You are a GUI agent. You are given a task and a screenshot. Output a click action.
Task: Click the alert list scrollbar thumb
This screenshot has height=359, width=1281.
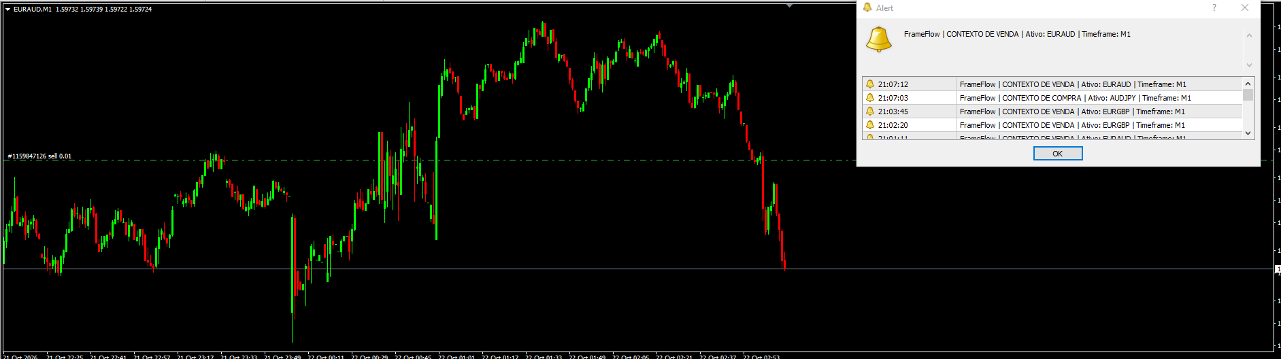click(1248, 95)
